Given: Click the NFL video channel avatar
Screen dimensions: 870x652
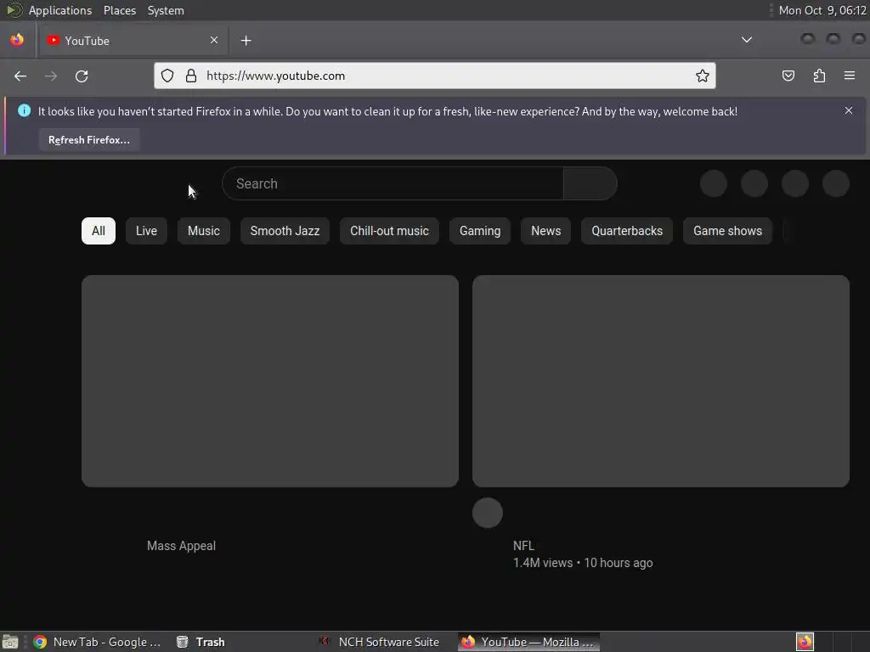Looking at the screenshot, I should [488, 513].
